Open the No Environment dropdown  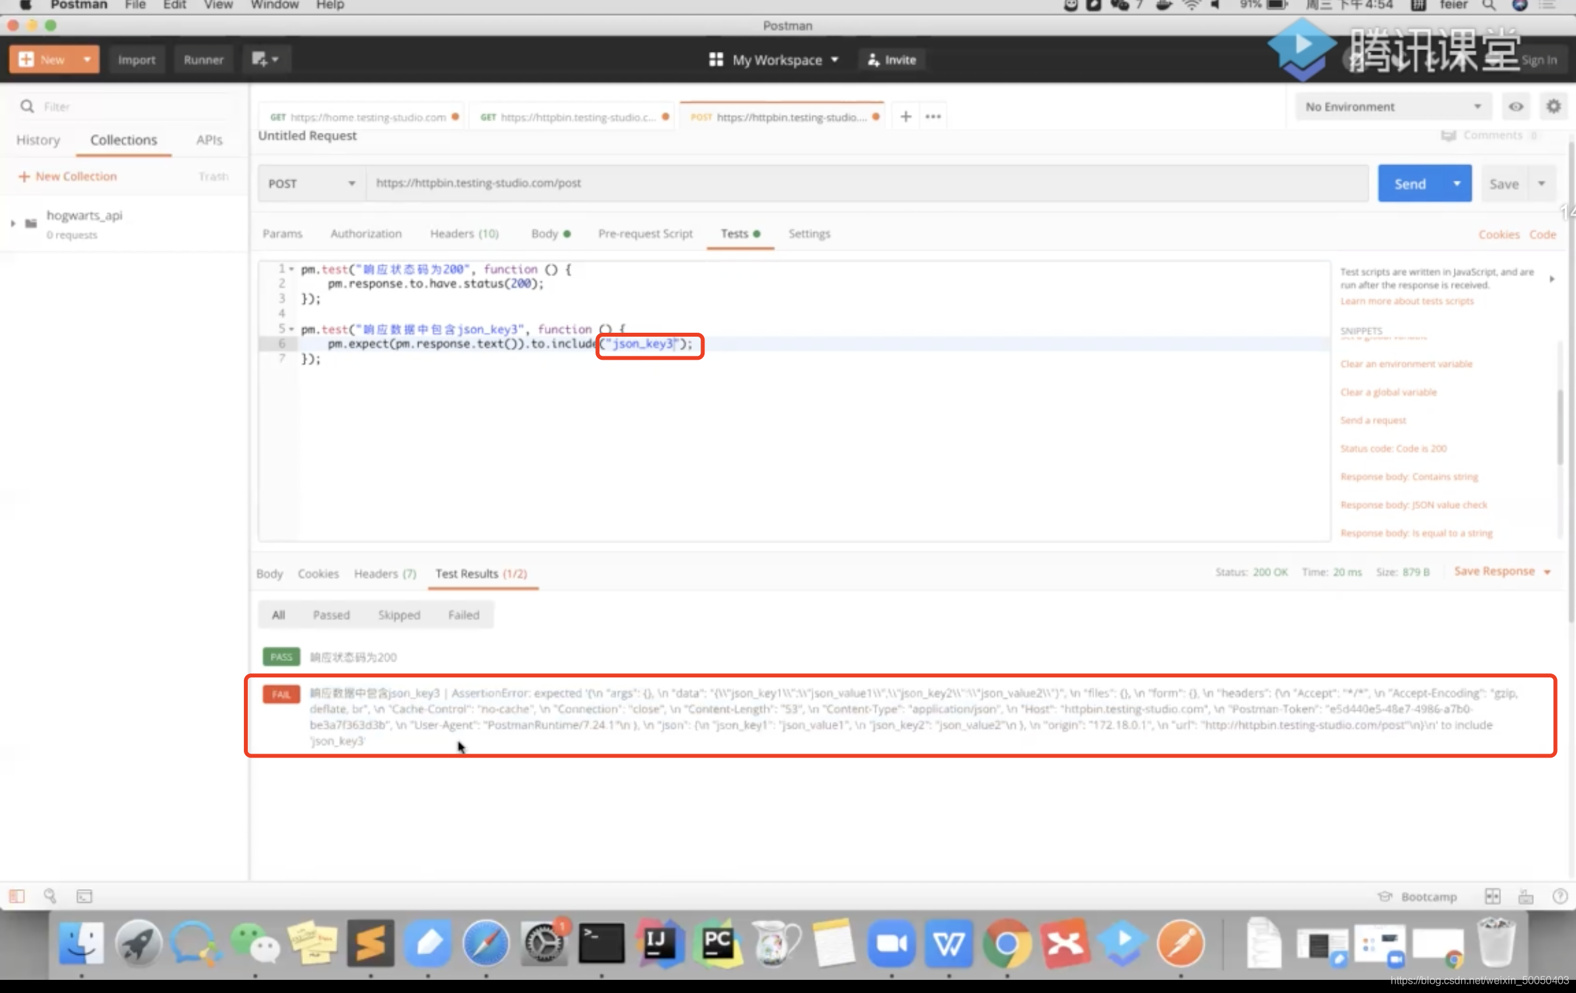point(1392,107)
